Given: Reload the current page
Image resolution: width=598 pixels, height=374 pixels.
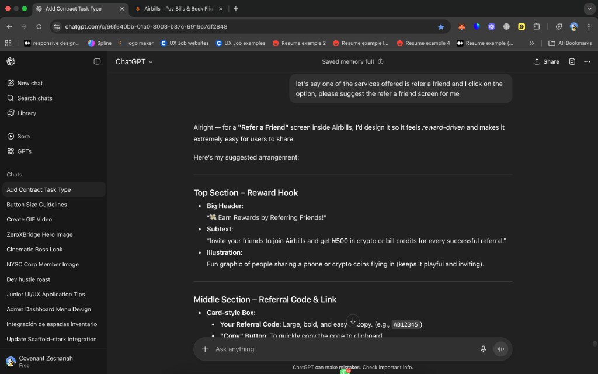Looking at the screenshot, I should click(x=39, y=26).
